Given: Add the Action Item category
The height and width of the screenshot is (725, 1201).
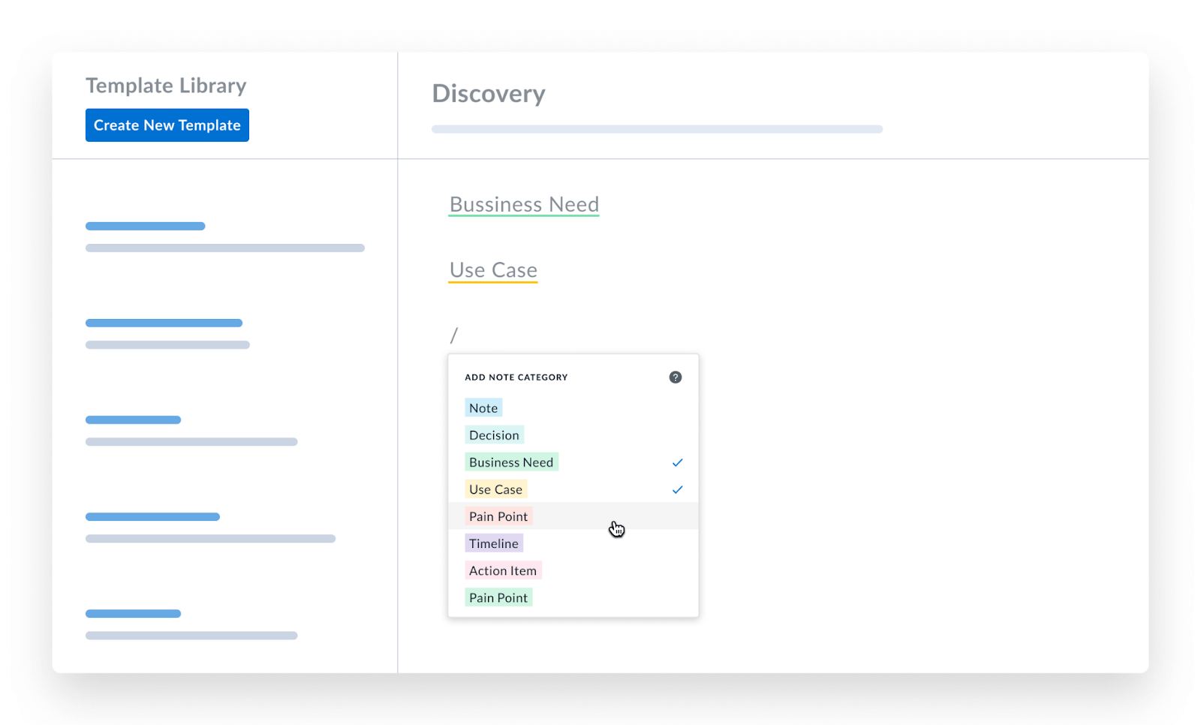Looking at the screenshot, I should pos(503,570).
